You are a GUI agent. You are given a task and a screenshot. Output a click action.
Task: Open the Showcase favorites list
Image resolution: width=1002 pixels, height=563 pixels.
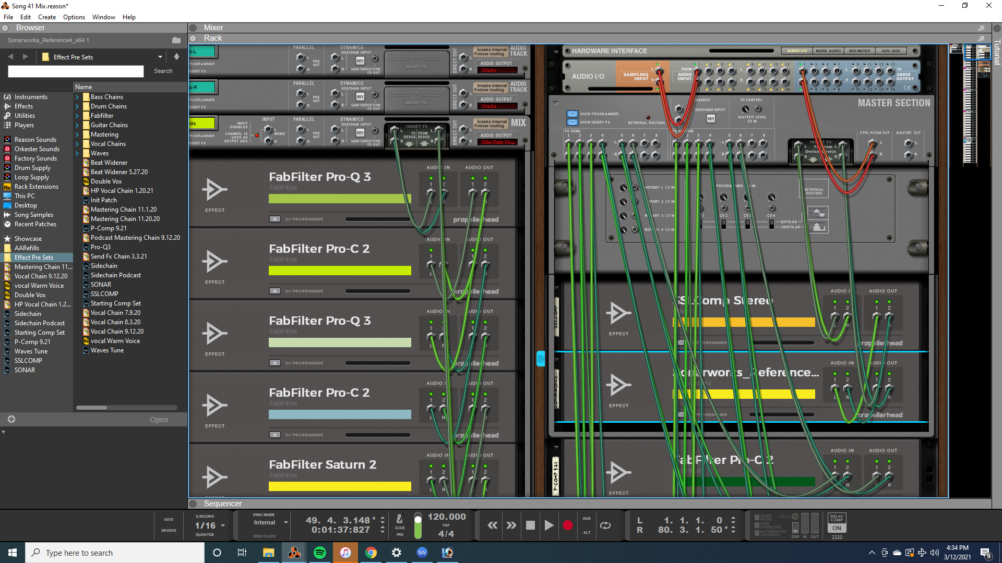(x=28, y=239)
